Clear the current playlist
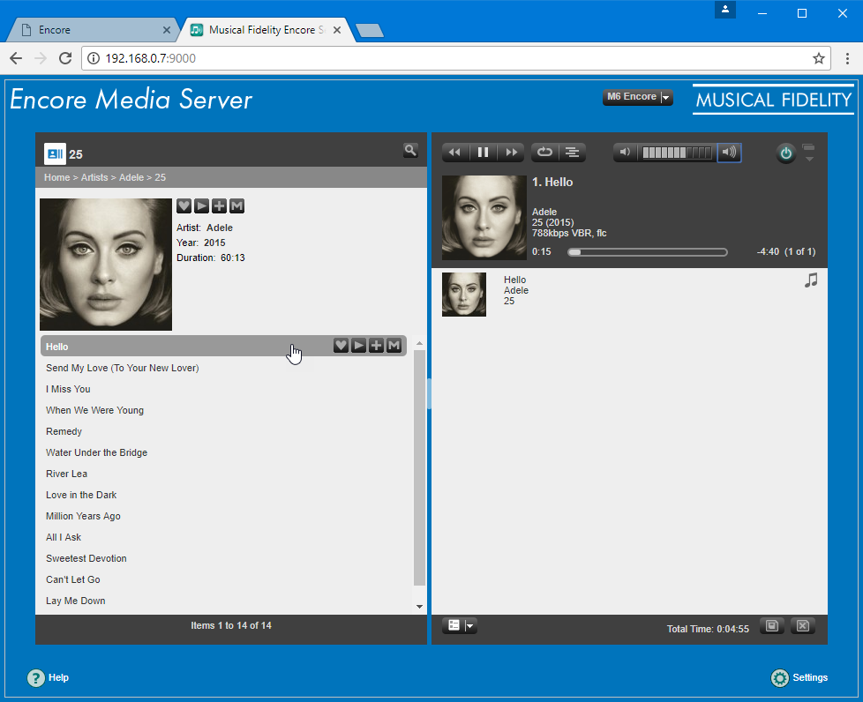The width and height of the screenshot is (863, 702). click(803, 626)
